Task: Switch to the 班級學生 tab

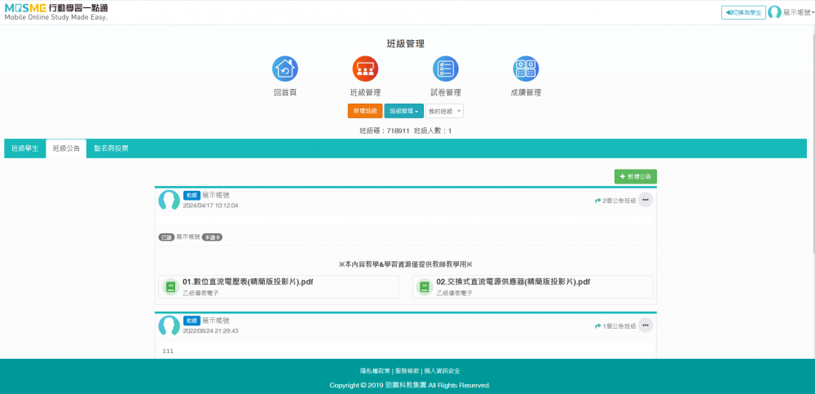Action: 24,148
